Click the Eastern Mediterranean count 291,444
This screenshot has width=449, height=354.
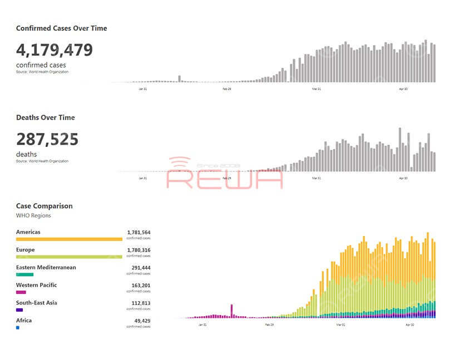[141, 268]
